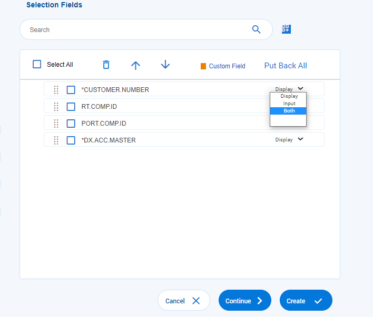
Task: Move selected field down with arrow
Action: pyautogui.click(x=165, y=65)
